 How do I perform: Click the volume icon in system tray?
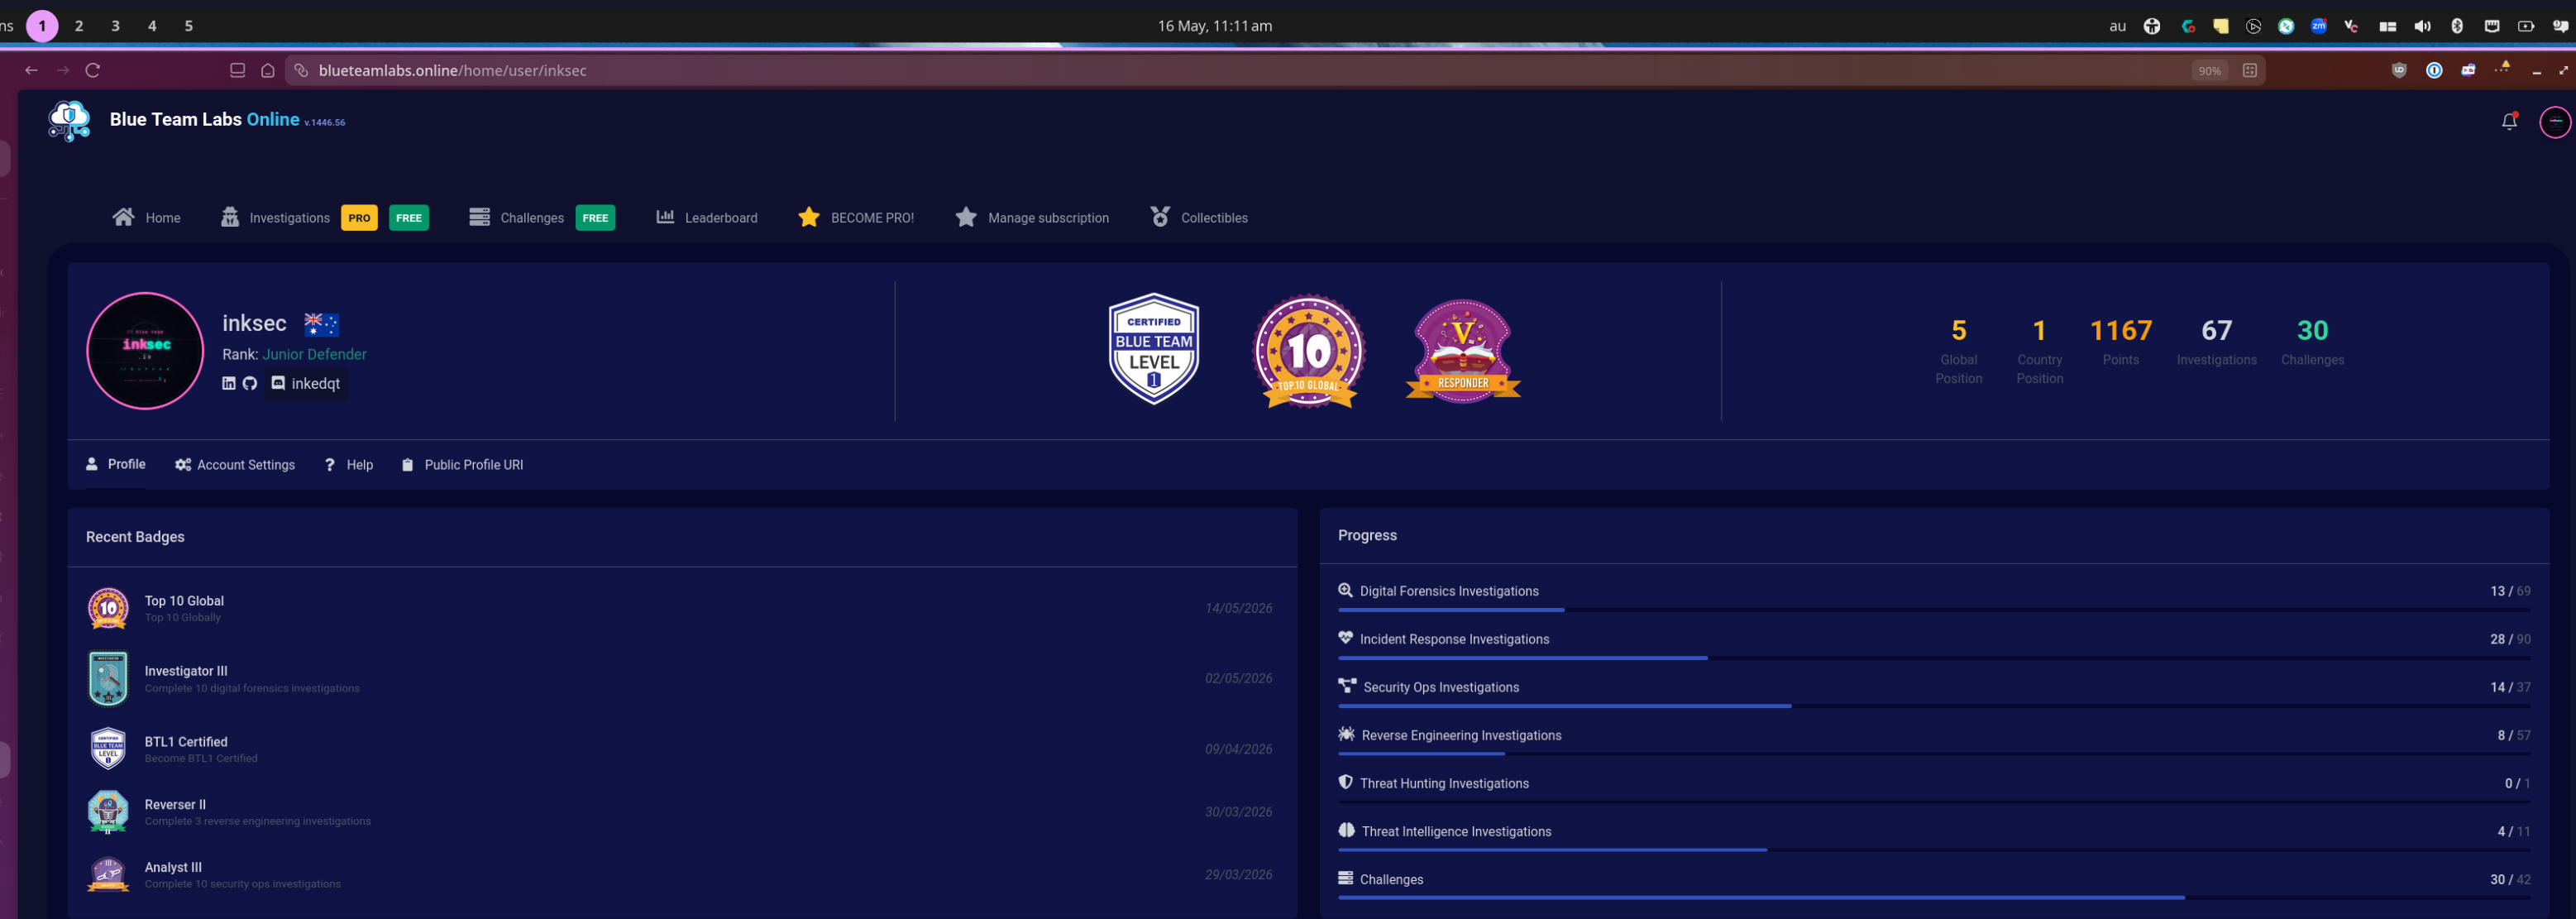click(2422, 27)
